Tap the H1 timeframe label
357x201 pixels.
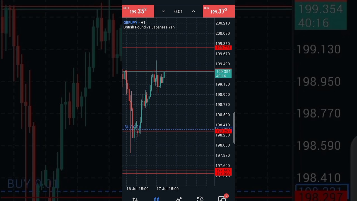[x=143, y=23]
